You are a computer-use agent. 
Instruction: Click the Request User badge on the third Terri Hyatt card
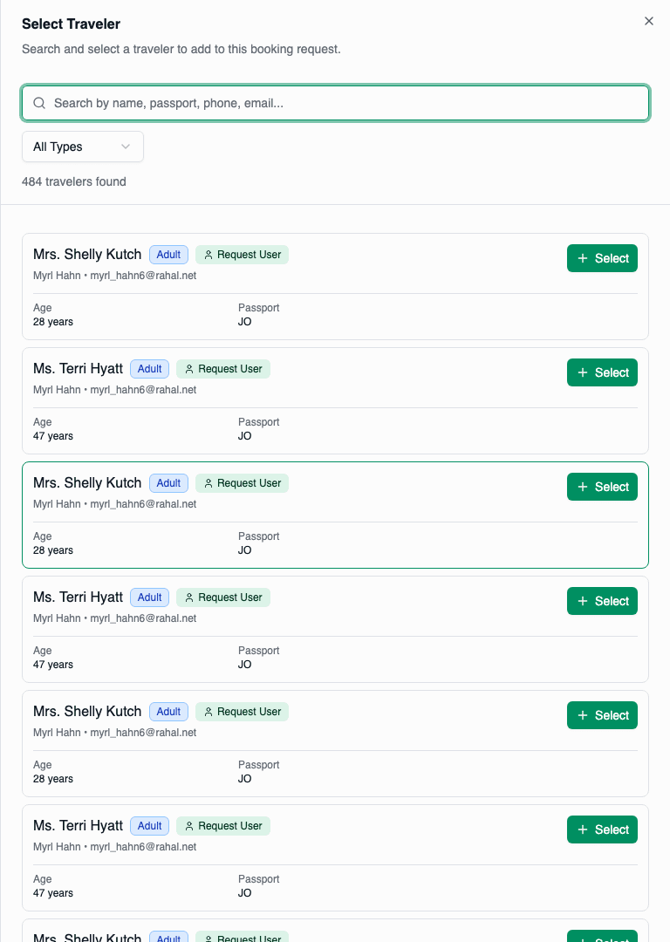(x=223, y=826)
